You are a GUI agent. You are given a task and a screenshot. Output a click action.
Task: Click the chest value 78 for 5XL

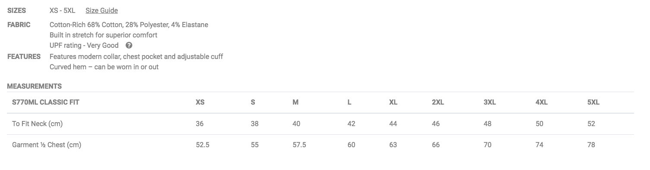click(591, 145)
